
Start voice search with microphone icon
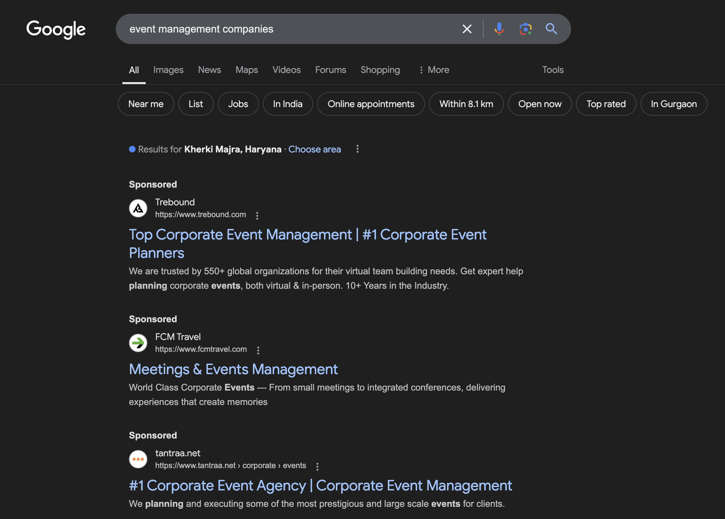[499, 29]
